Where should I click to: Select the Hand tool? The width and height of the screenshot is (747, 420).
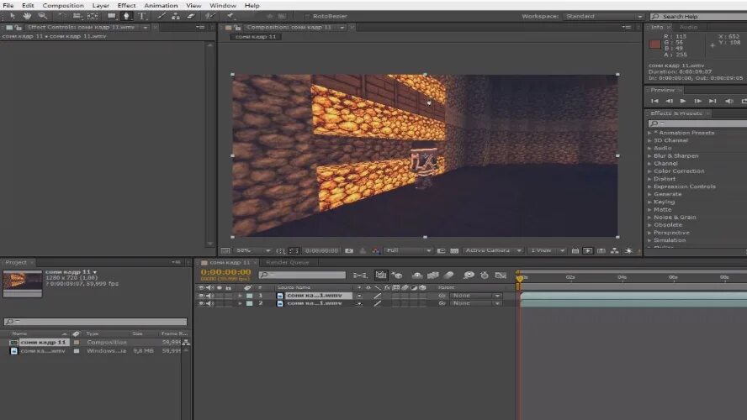[27, 16]
